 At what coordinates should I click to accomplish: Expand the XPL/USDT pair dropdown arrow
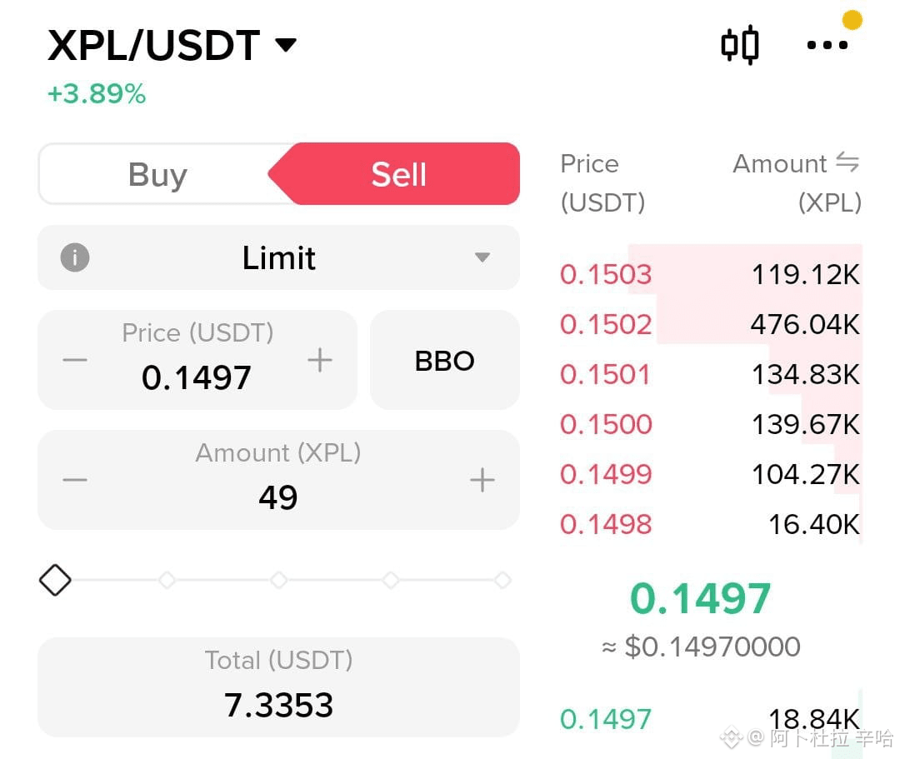tap(285, 44)
